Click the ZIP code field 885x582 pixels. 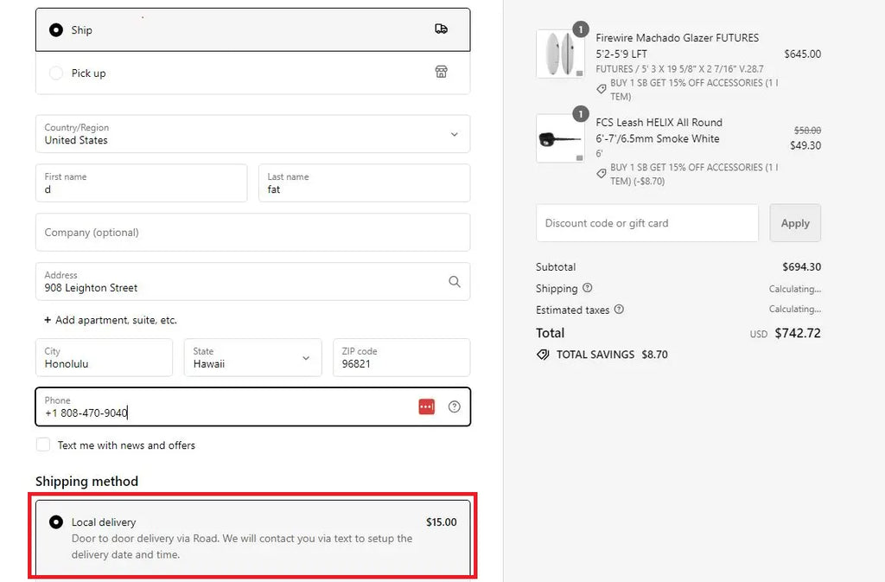(401, 357)
